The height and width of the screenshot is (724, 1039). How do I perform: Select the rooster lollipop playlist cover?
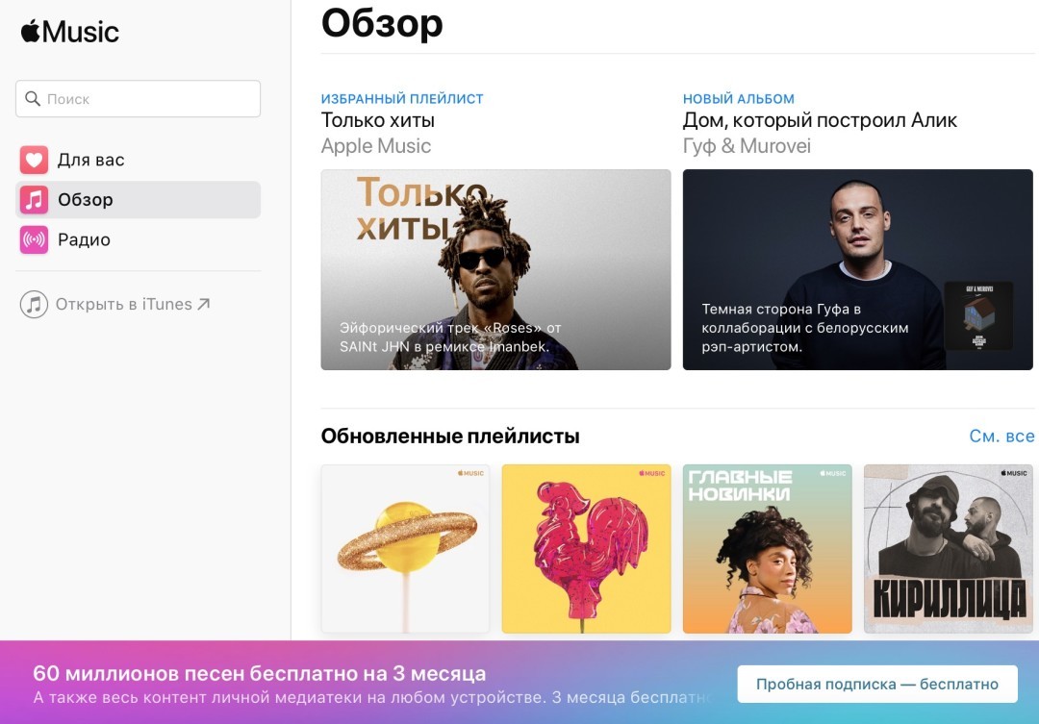click(x=586, y=549)
